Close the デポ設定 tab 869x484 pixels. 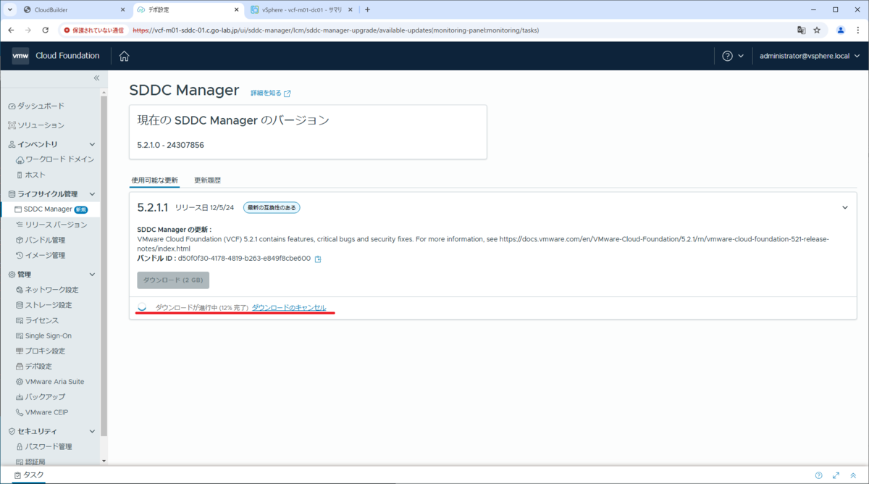[x=237, y=10]
